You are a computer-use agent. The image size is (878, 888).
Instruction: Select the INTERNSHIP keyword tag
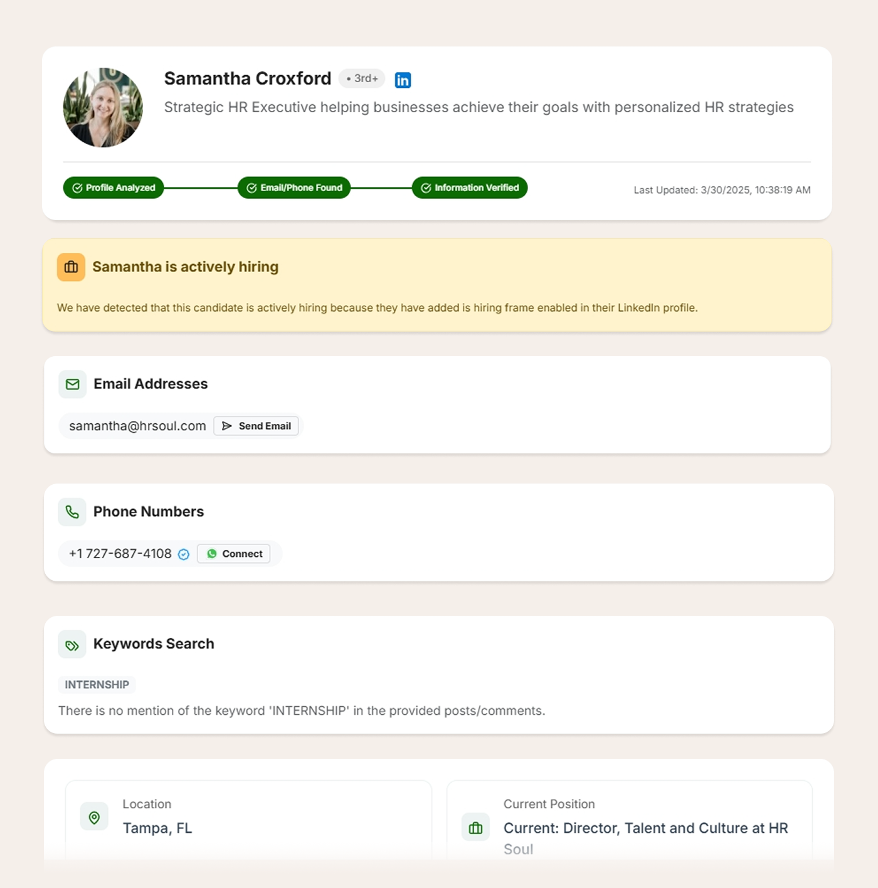[97, 685]
